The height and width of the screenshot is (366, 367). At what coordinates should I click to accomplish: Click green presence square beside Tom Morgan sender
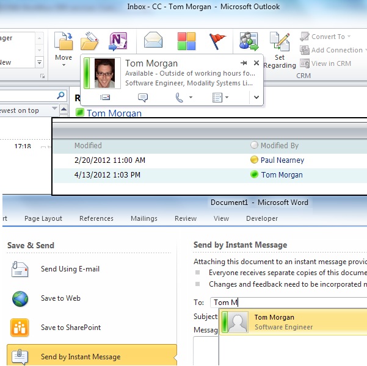click(80, 112)
